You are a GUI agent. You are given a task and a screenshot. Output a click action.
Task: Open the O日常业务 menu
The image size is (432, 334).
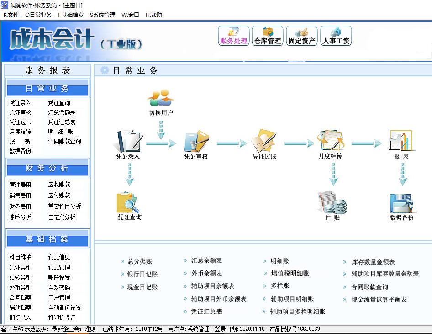click(x=38, y=15)
